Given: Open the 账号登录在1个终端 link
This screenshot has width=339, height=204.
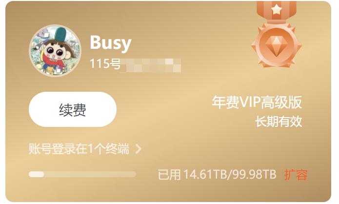Looking at the screenshot, I should click(x=79, y=149).
